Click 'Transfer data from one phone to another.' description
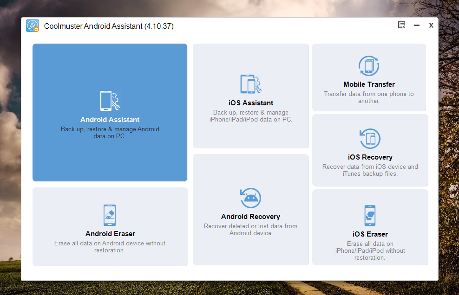 click(369, 97)
